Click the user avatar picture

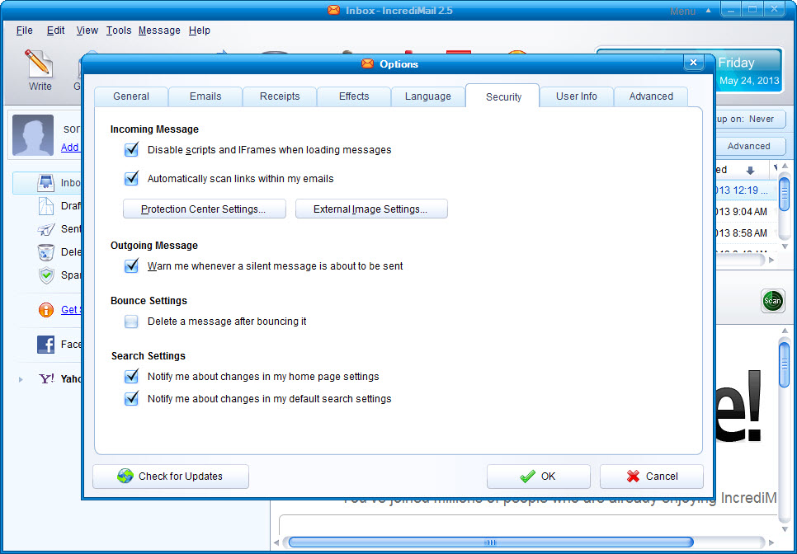[x=33, y=134]
